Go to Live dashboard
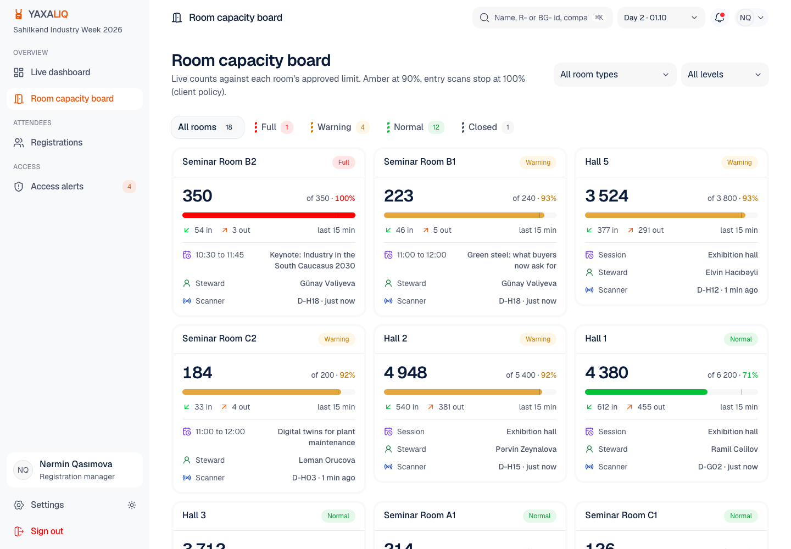 click(x=75, y=72)
